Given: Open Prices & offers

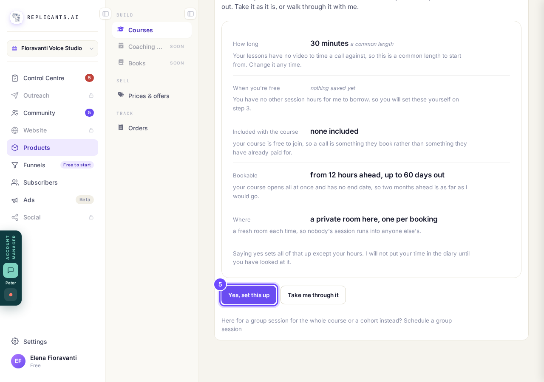Looking at the screenshot, I should click(x=152, y=96).
